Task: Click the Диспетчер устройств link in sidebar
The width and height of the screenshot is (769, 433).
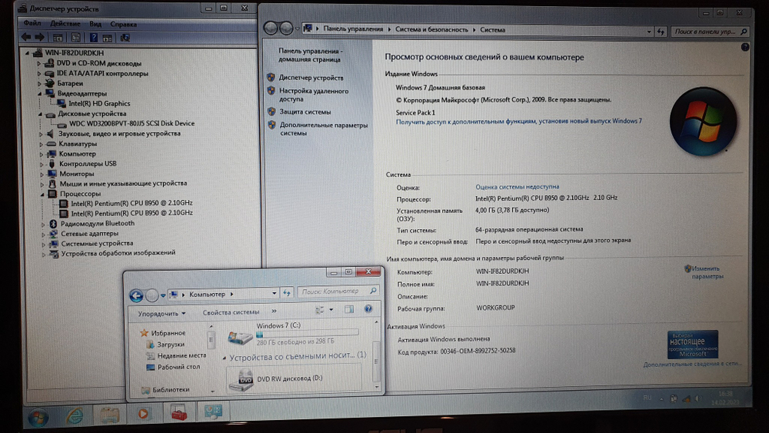Action: tap(311, 78)
